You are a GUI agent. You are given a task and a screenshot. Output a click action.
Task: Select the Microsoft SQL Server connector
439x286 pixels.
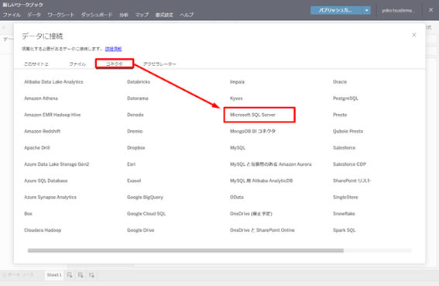point(252,115)
